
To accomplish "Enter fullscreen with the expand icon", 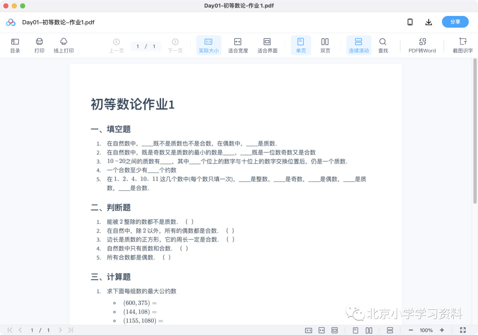I will (463, 330).
